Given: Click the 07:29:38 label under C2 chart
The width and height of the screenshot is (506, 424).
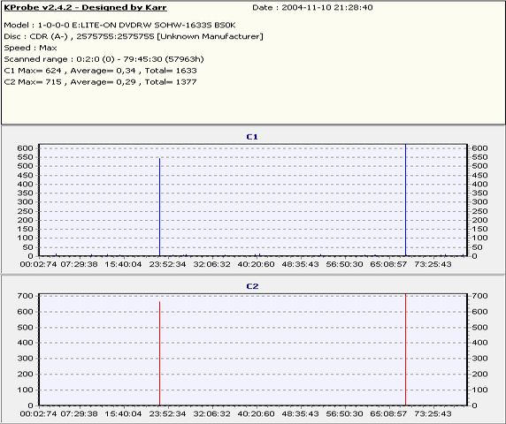Looking at the screenshot, I should [x=79, y=413].
